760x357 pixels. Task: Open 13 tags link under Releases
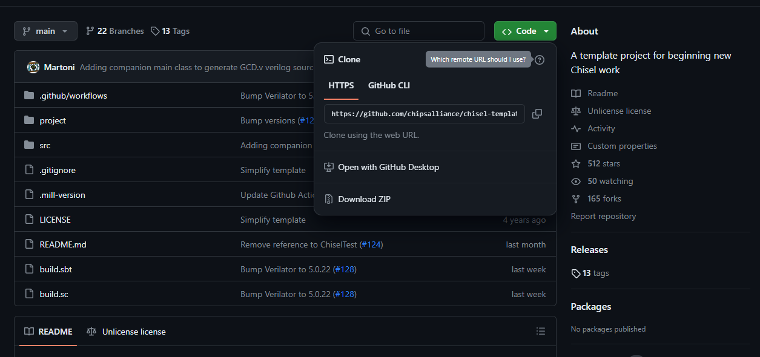click(596, 273)
